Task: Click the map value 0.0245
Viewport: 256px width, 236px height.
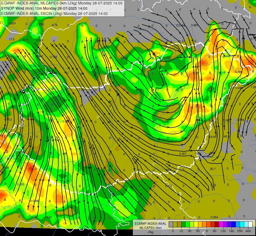Action: (35, 201)
